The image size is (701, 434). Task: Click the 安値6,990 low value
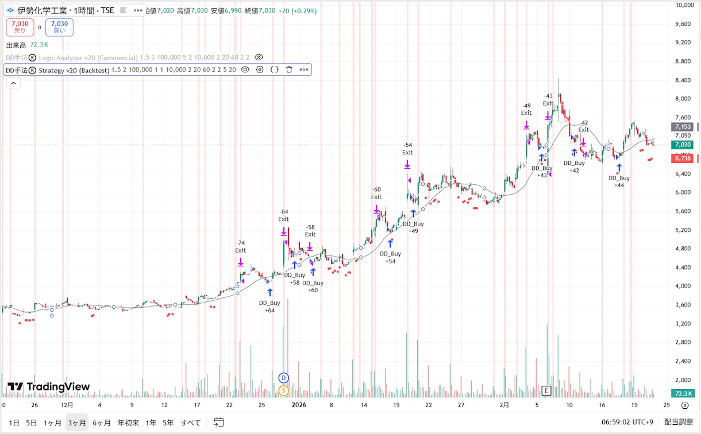(x=226, y=10)
